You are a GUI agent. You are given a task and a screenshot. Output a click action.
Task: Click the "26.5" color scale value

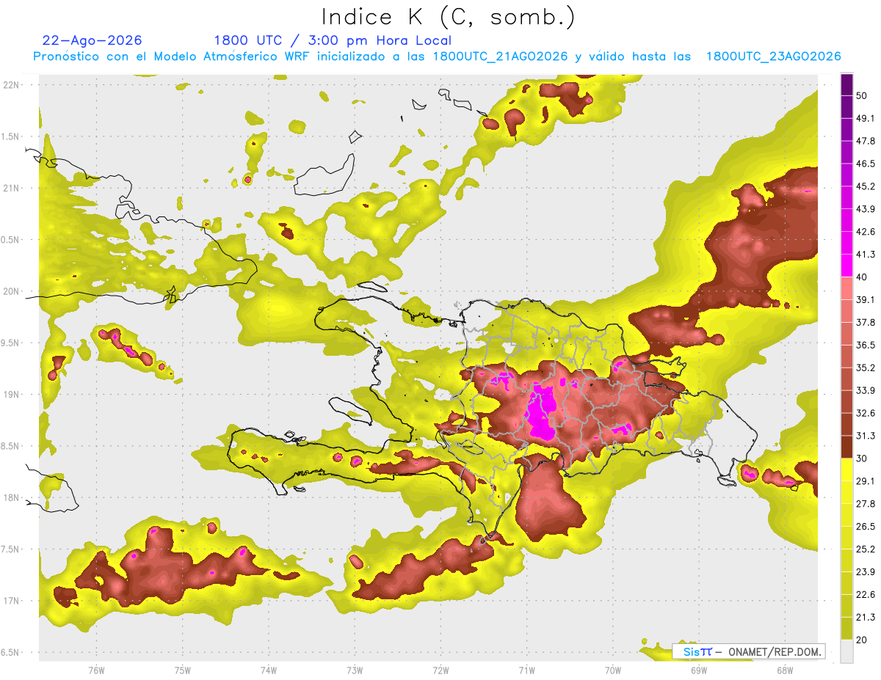[x=866, y=527]
